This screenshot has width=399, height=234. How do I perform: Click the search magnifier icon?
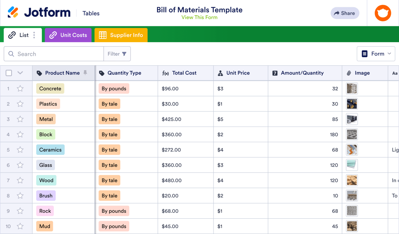pos(11,54)
